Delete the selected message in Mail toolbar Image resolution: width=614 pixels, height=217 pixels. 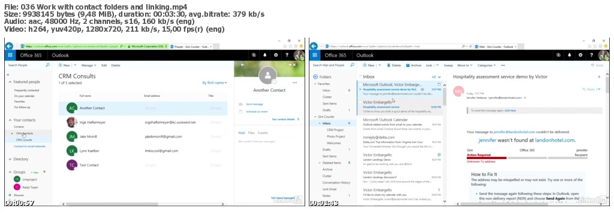[393, 65]
